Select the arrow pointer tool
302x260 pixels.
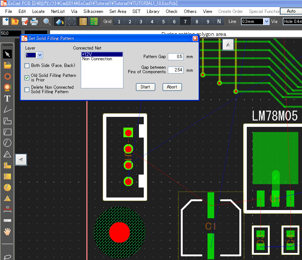pyautogui.click(x=7, y=54)
